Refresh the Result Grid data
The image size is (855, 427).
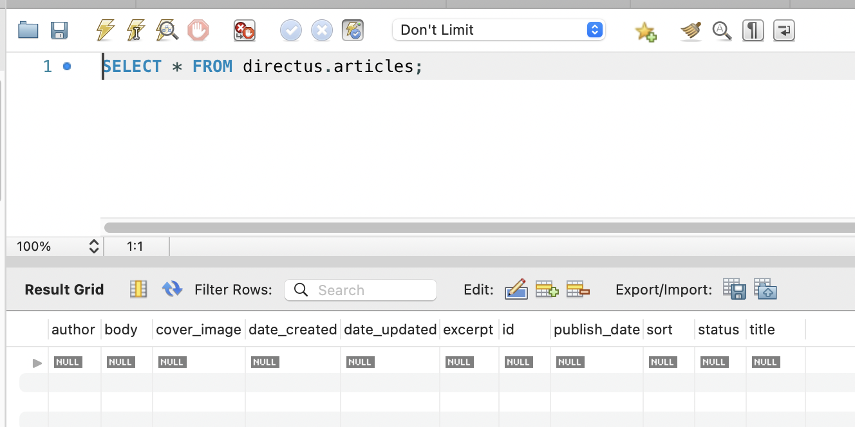[172, 289]
